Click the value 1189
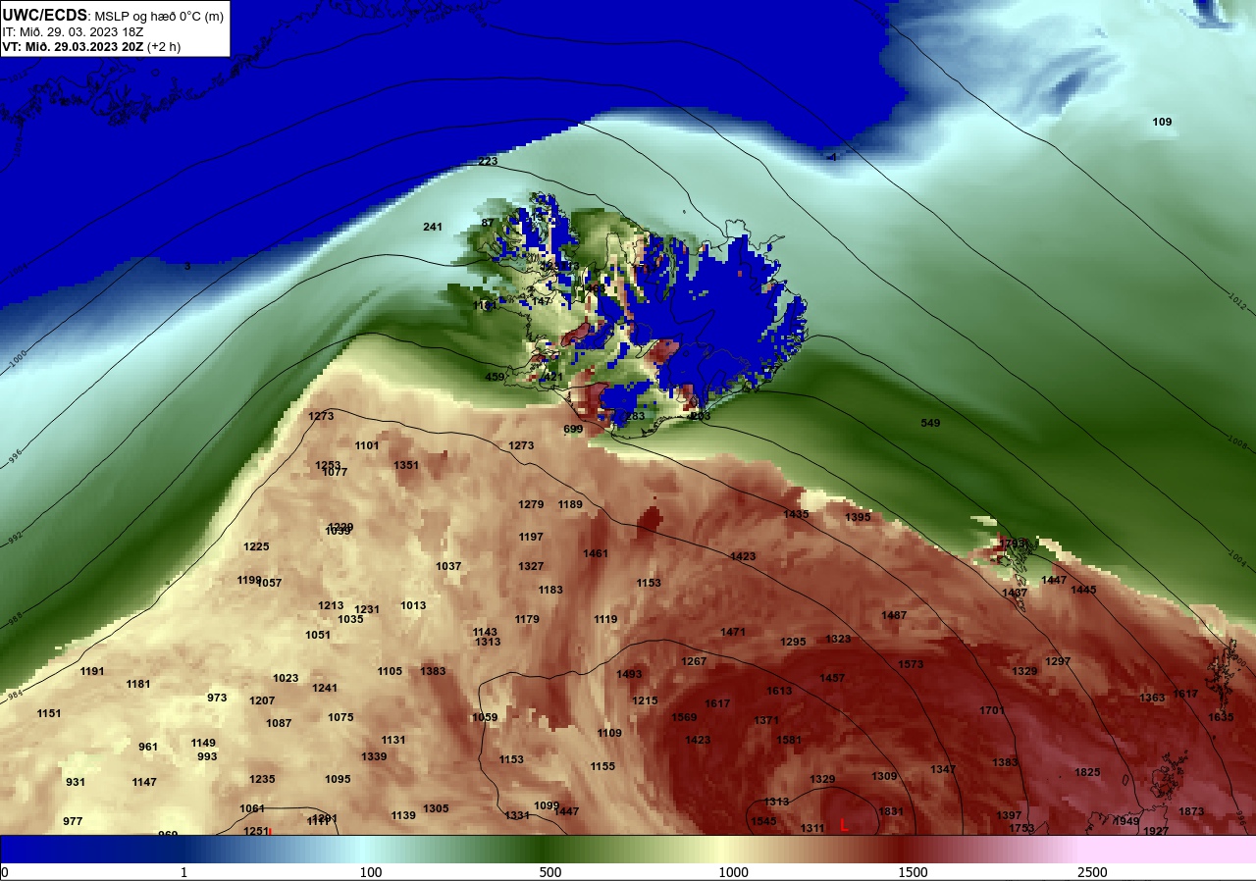The height and width of the screenshot is (881, 1256). 570,504
